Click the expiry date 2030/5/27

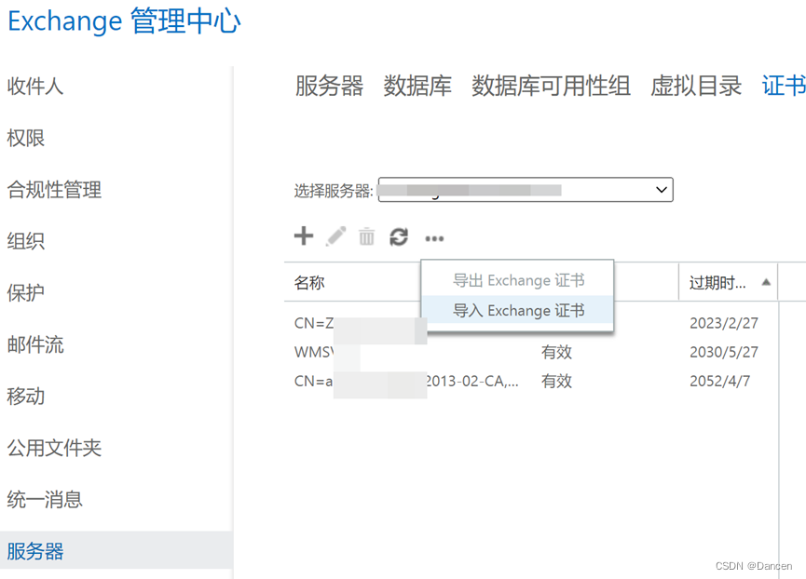(x=724, y=352)
